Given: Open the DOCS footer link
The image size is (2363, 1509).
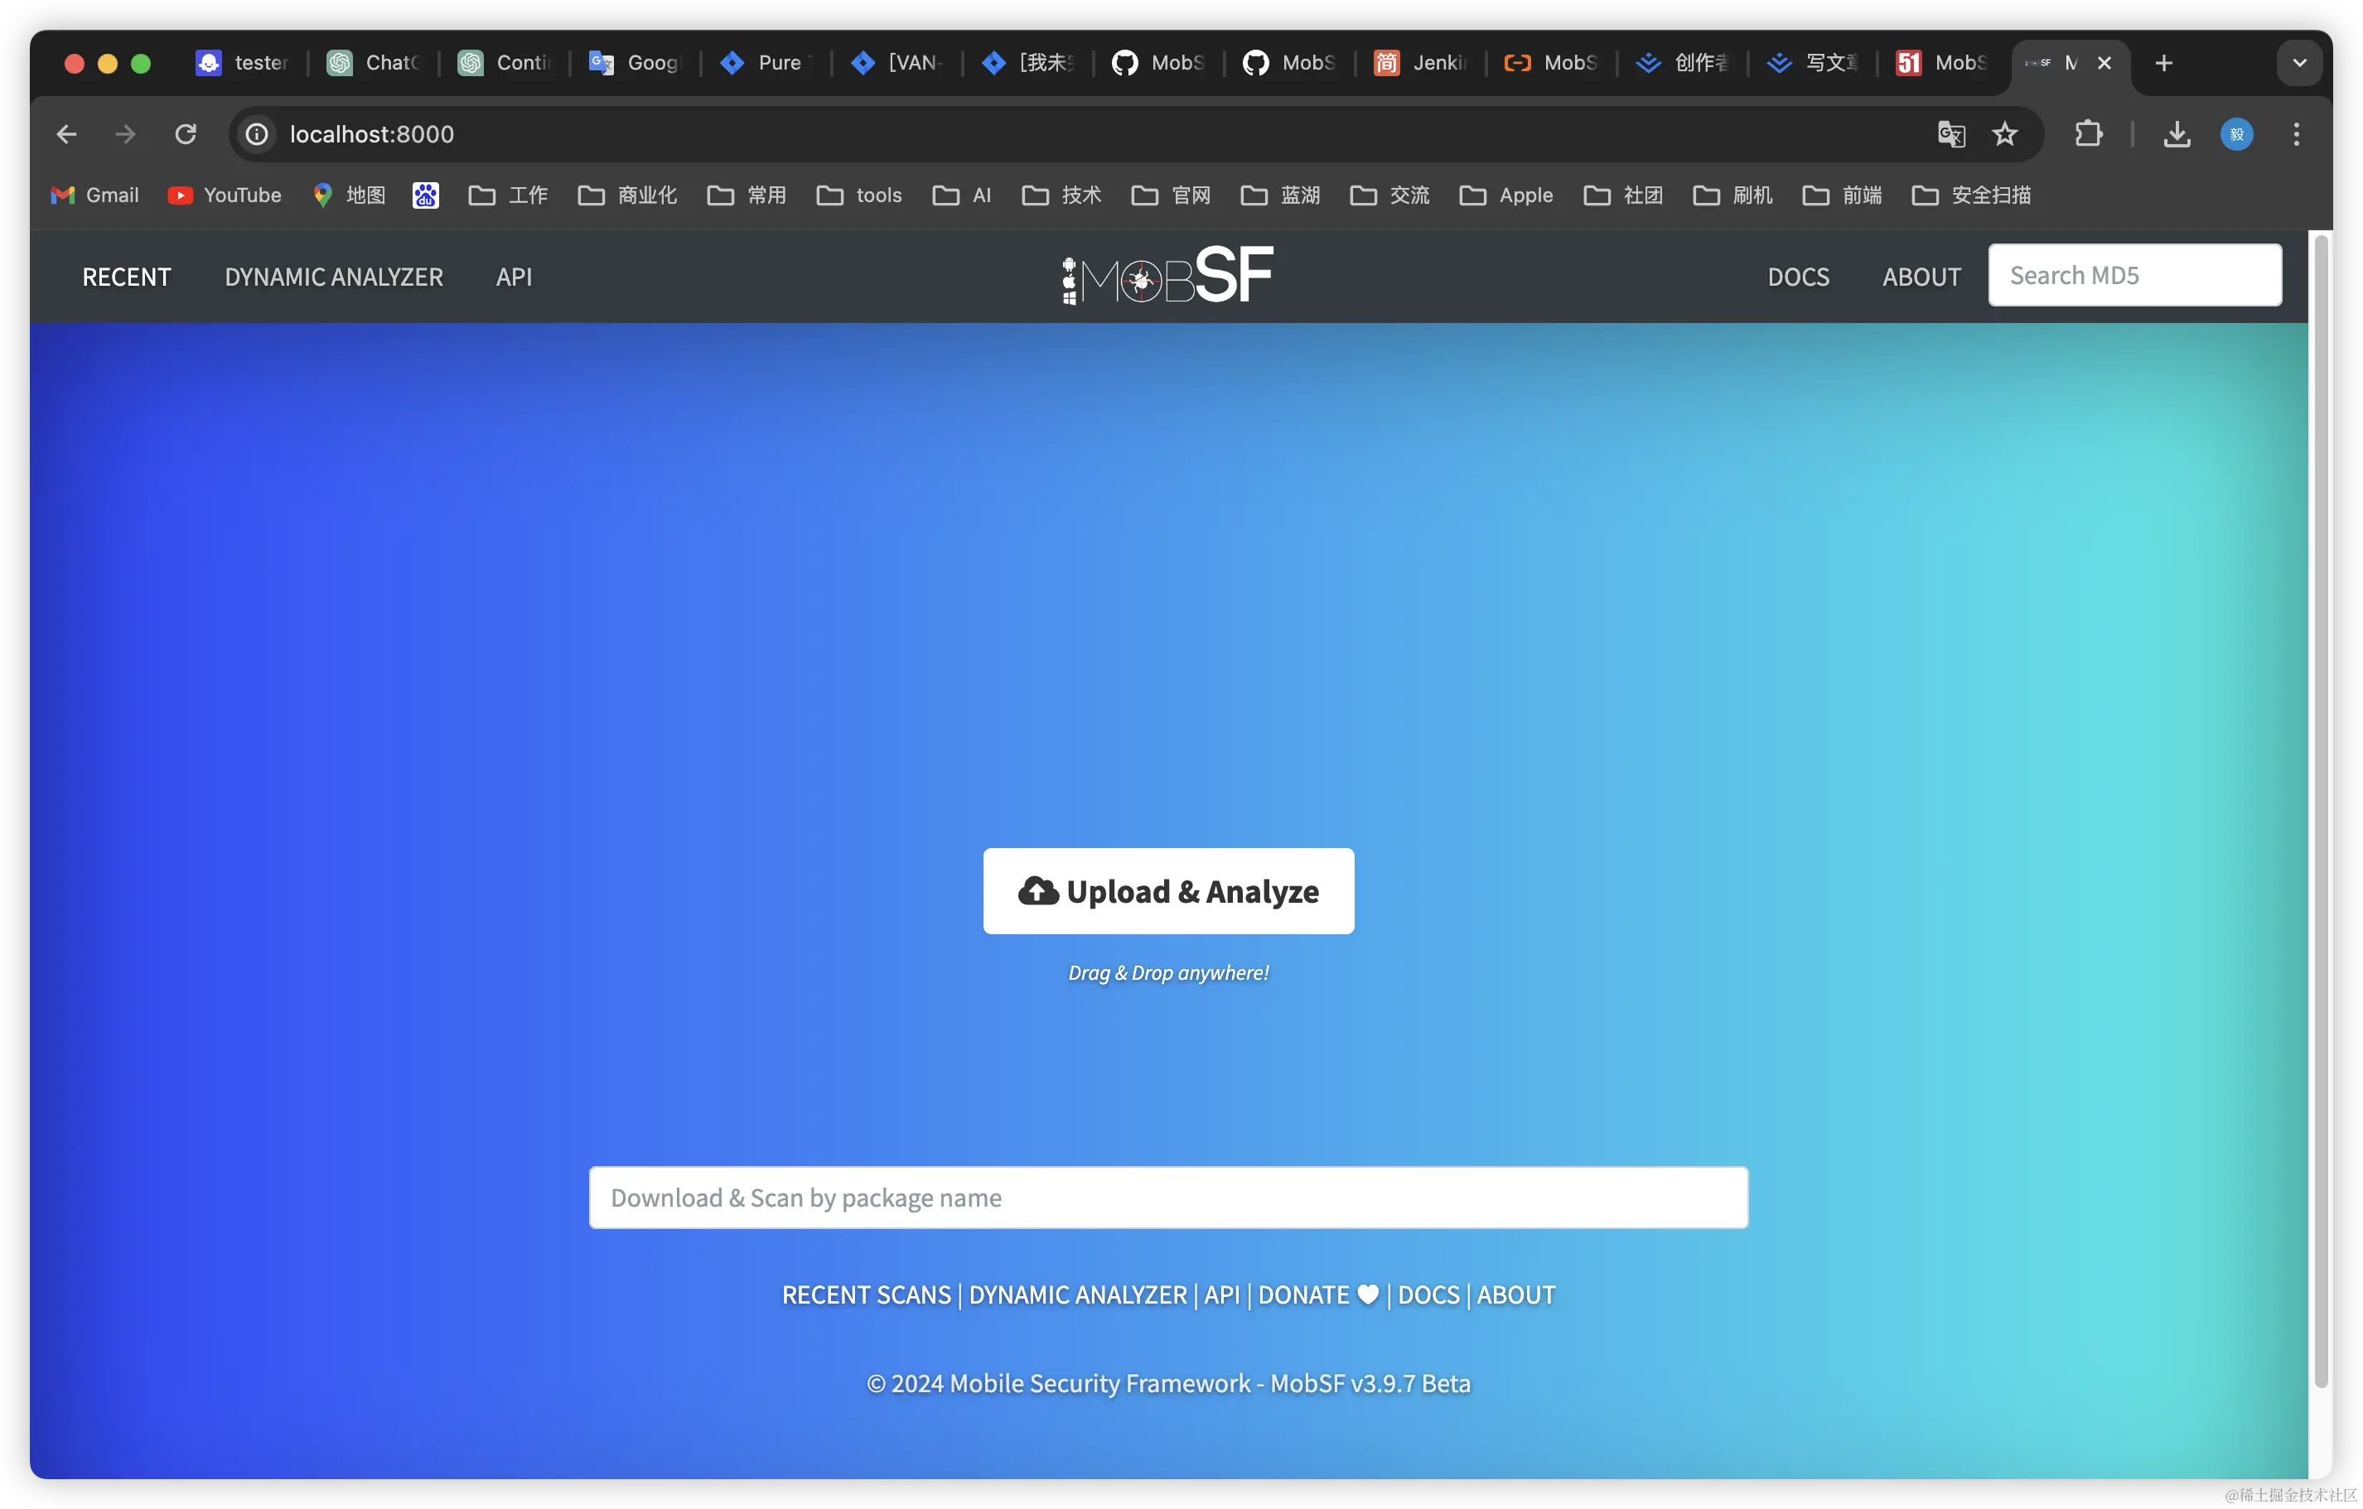Looking at the screenshot, I should pyautogui.click(x=1428, y=1294).
